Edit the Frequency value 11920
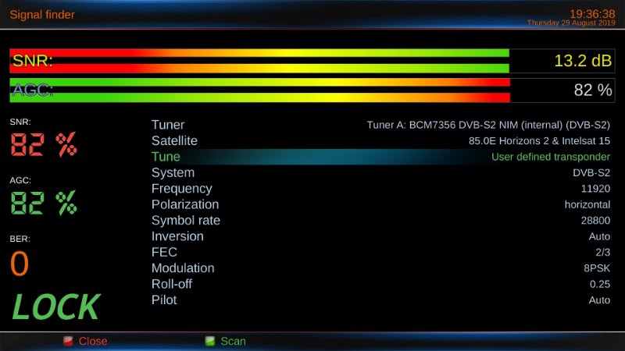This screenshot has width=625, height=351. pyautogui.click(x=595, y=189)
